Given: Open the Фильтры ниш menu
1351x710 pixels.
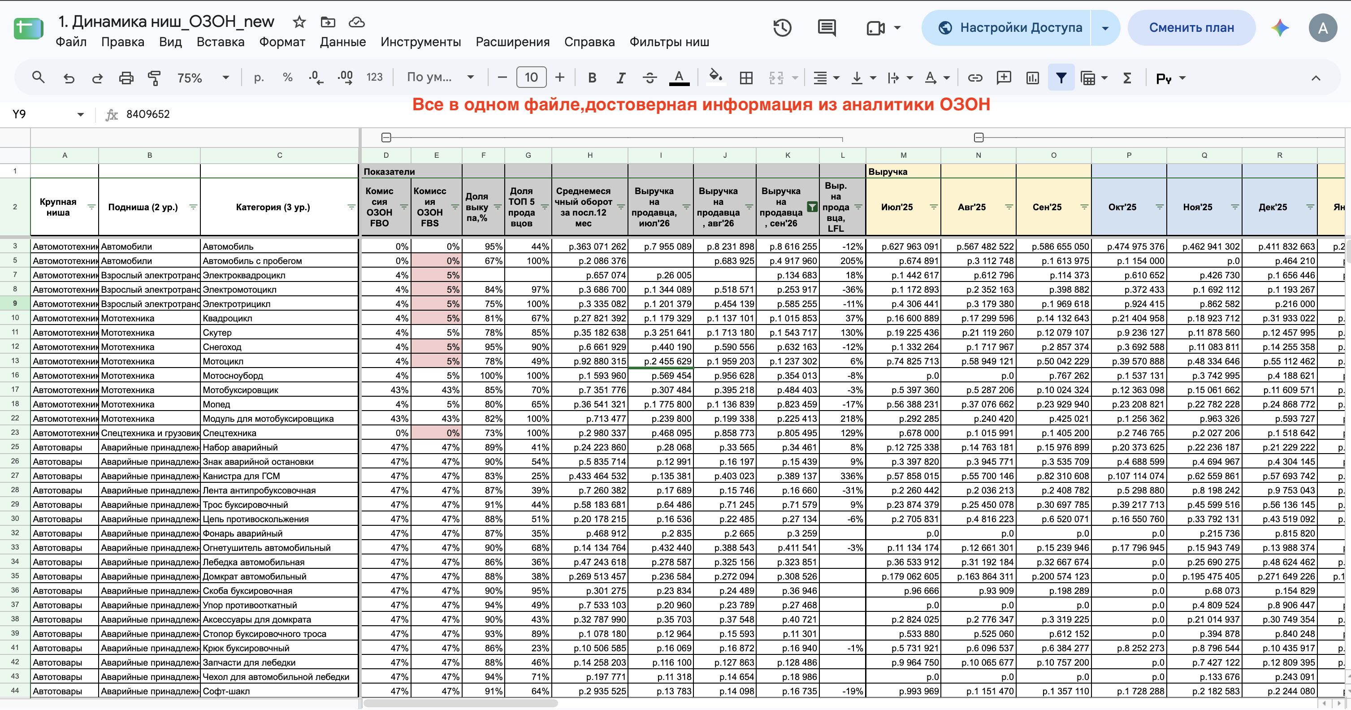Looking at the screenshot, I should 669,42.
